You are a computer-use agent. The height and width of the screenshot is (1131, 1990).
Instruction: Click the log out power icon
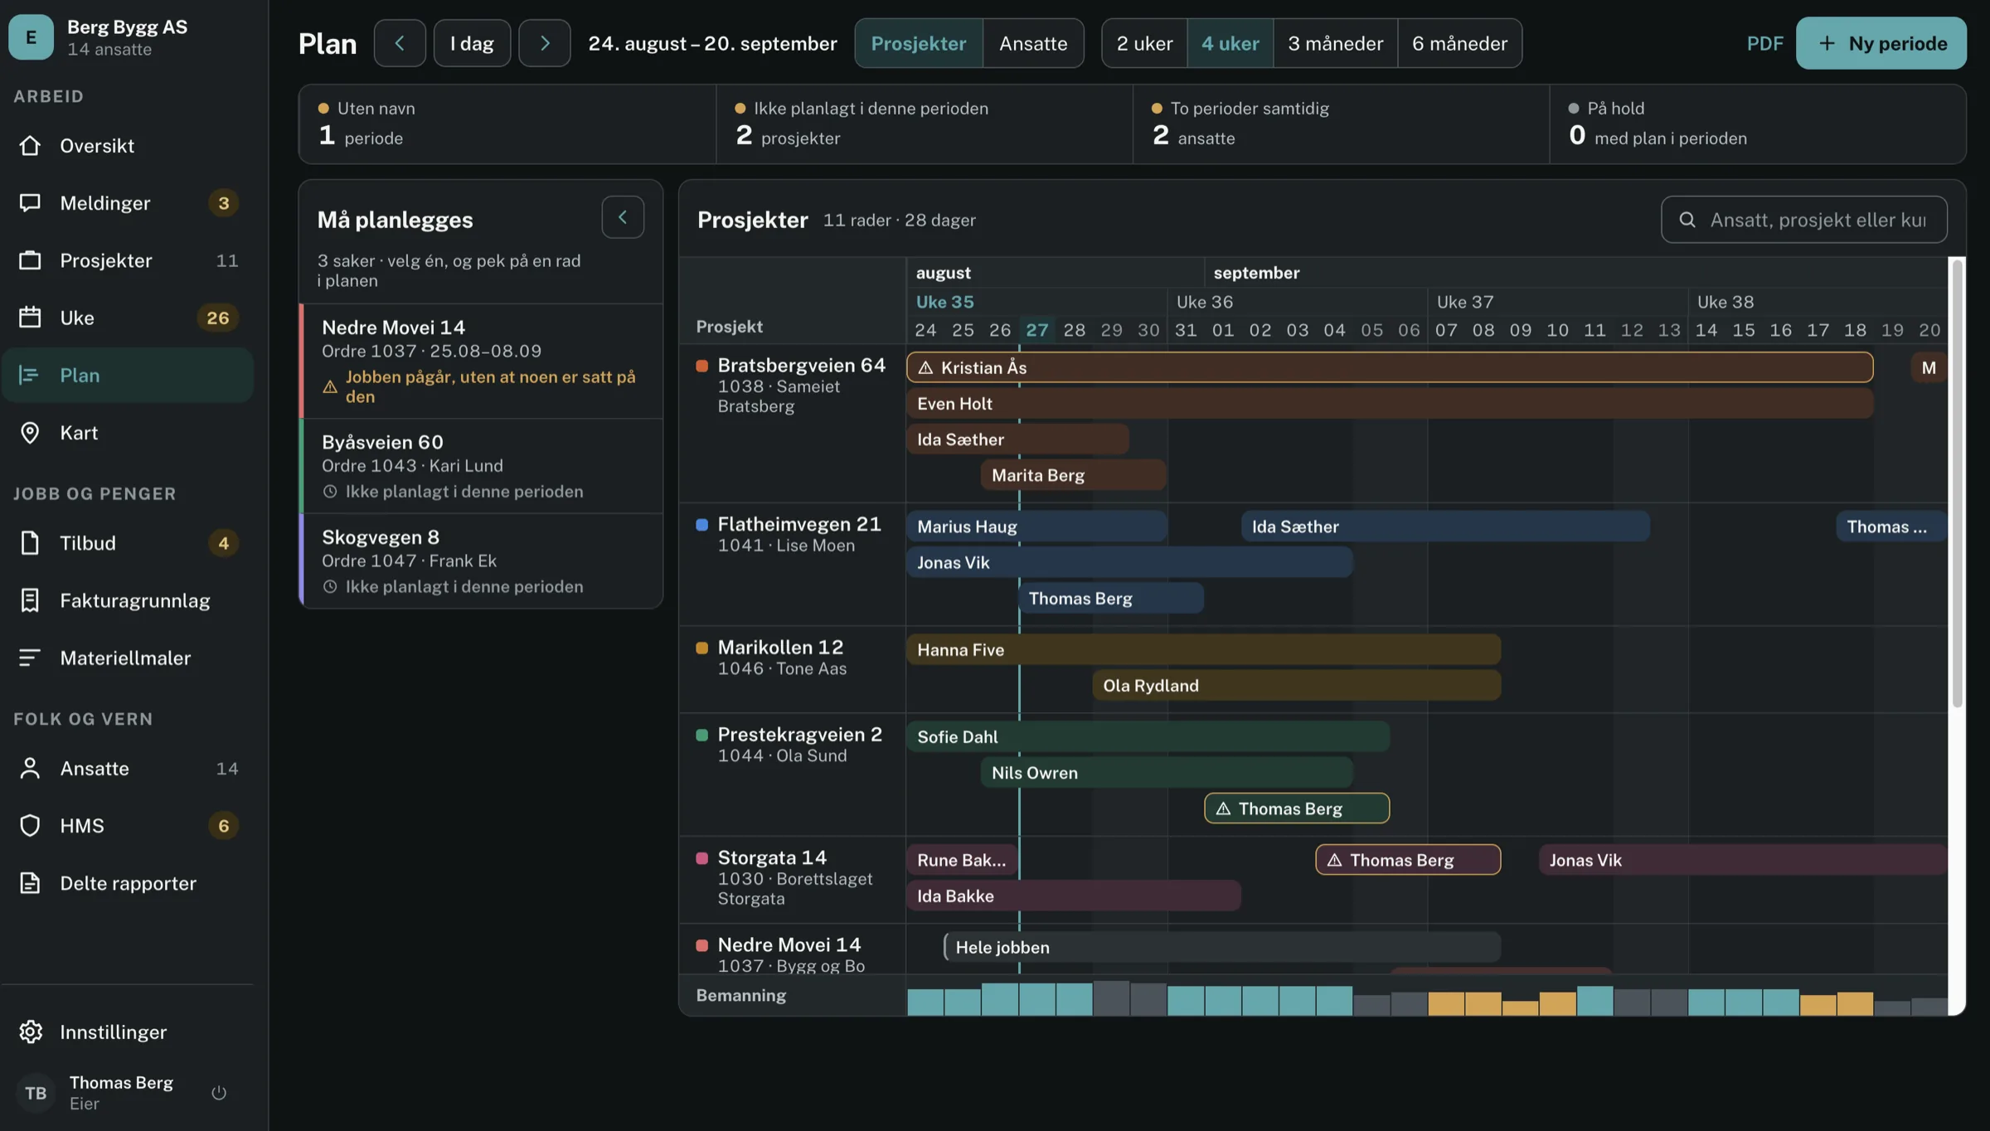(x=219, y=1092)
